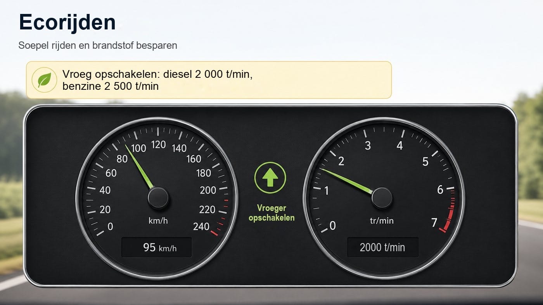Click the tachometer needle's center hub

click(x=382, y=198)
